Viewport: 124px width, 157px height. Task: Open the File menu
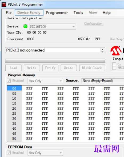coord(9,13)
